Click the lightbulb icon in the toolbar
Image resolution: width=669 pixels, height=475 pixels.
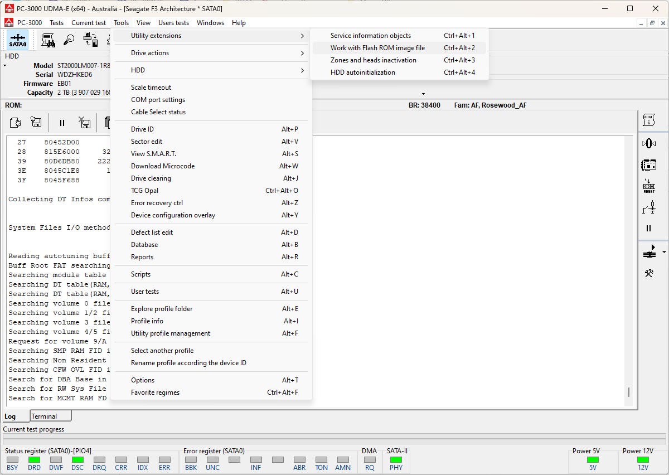coord(69,40)
